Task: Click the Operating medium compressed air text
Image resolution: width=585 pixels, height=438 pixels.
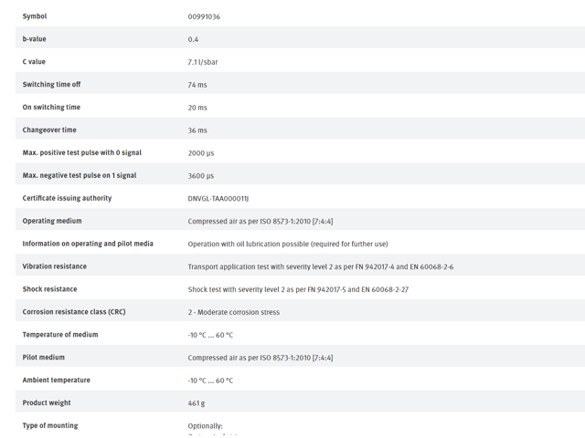Action: pyautogui.click(x=260, y=221)
